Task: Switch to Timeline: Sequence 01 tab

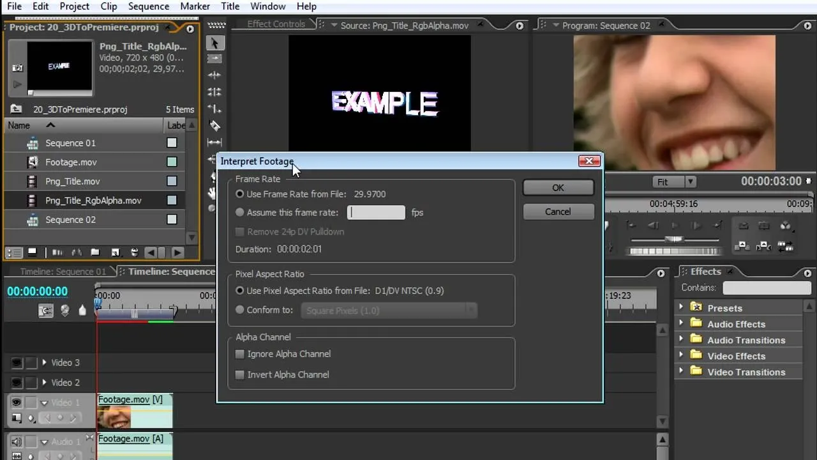Action: (63, 272)
